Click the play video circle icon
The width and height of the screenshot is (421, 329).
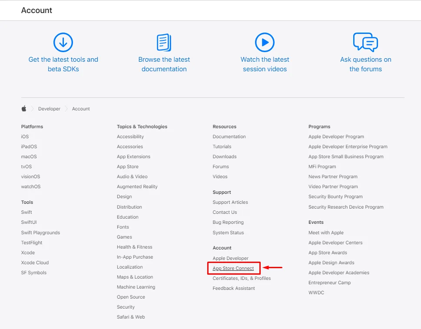pyautogui.click(x=265, y=43)
